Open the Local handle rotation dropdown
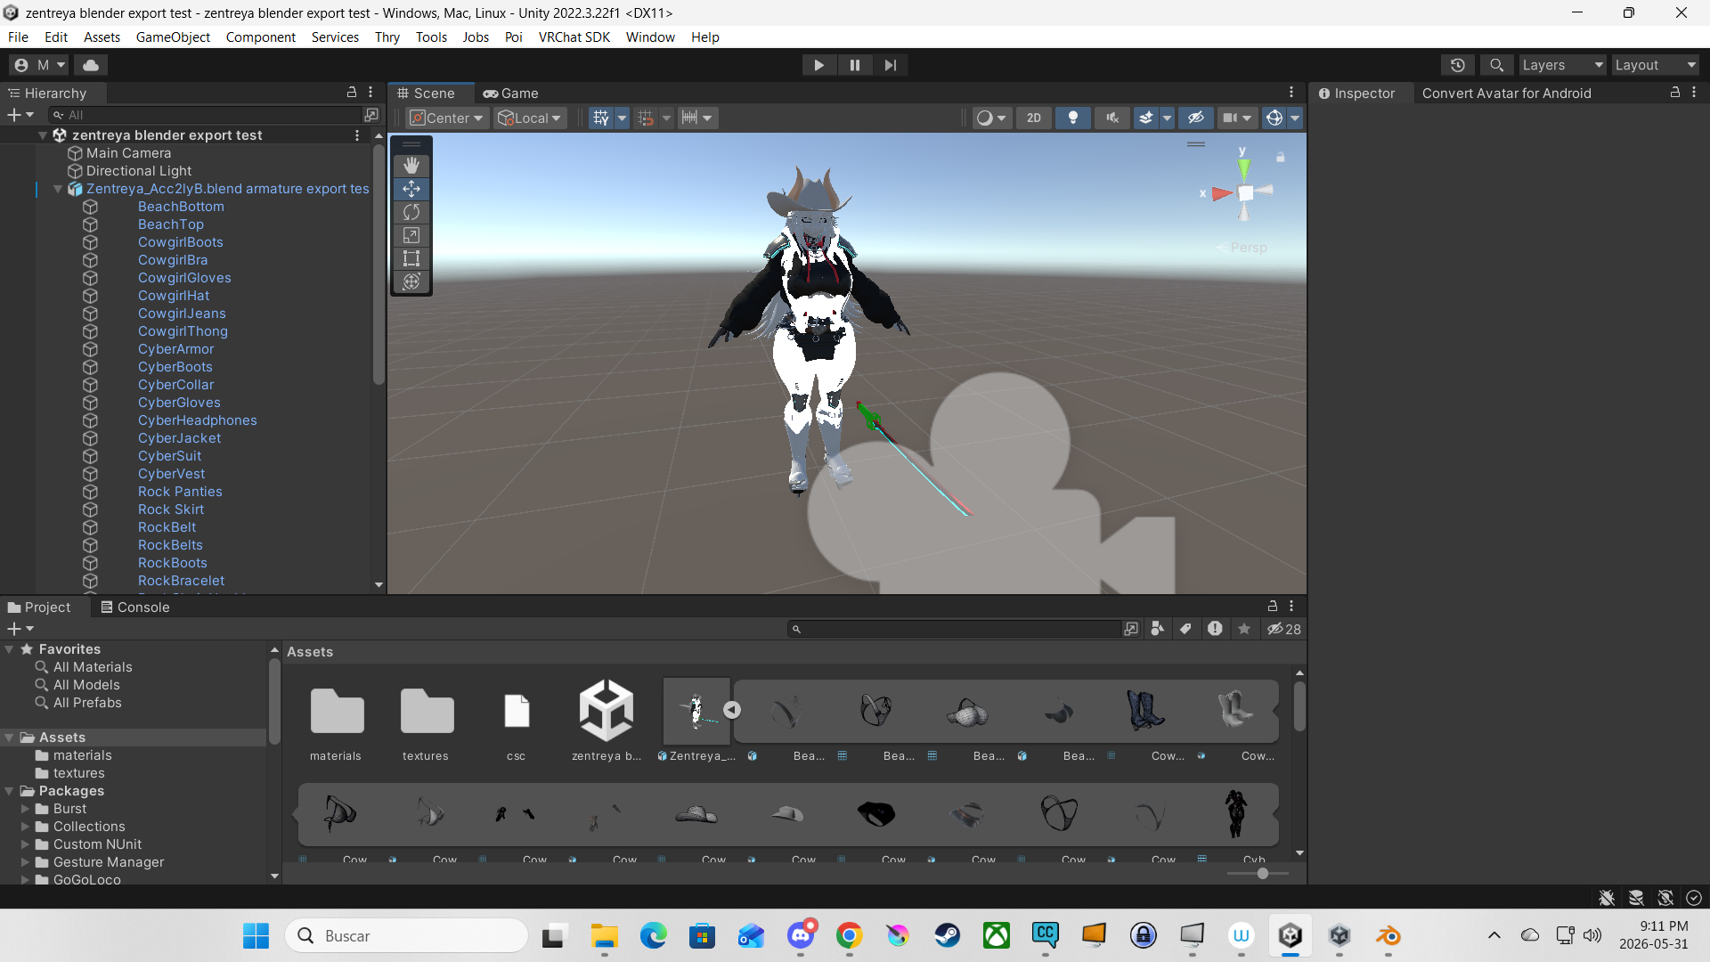This screenshot has height=962, width=1710. [x=531, y=118]
